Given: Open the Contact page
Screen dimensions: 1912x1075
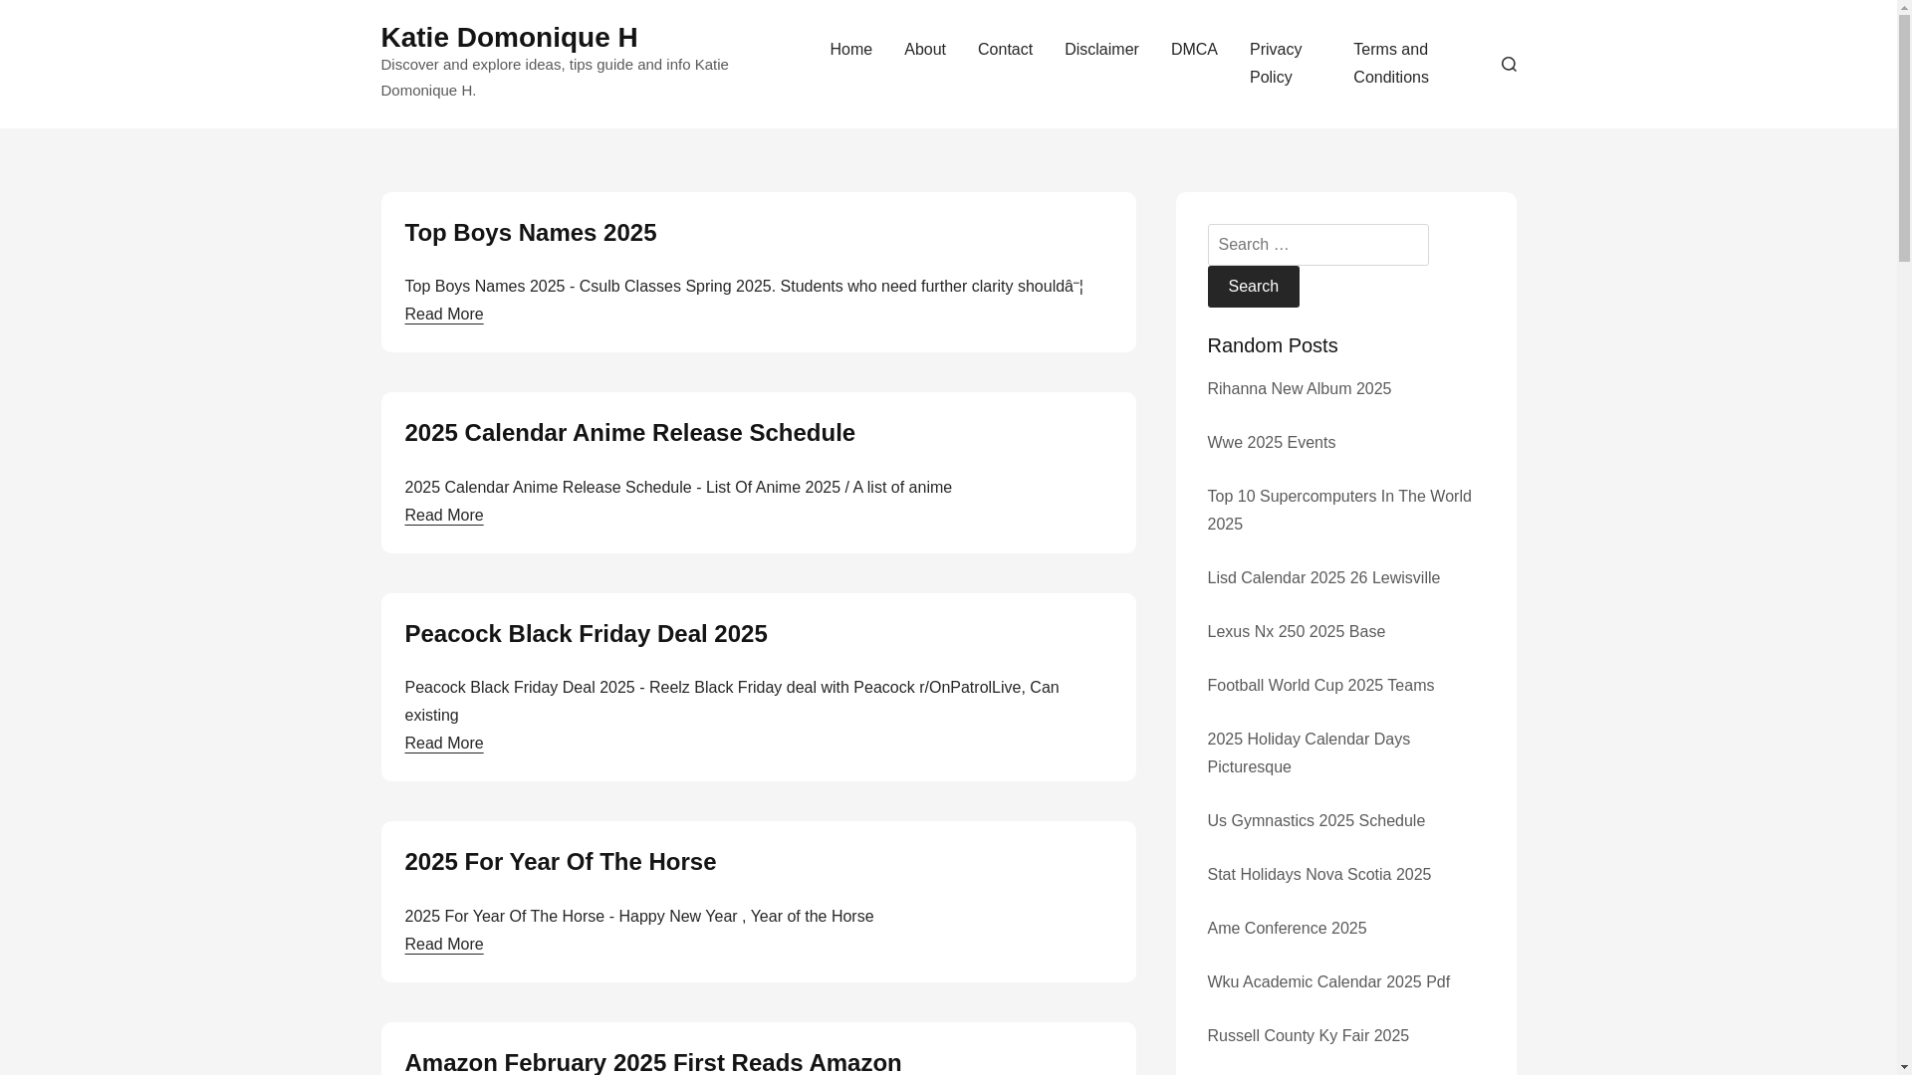Looking at the screenshot, I should (x=1005, y=50).
